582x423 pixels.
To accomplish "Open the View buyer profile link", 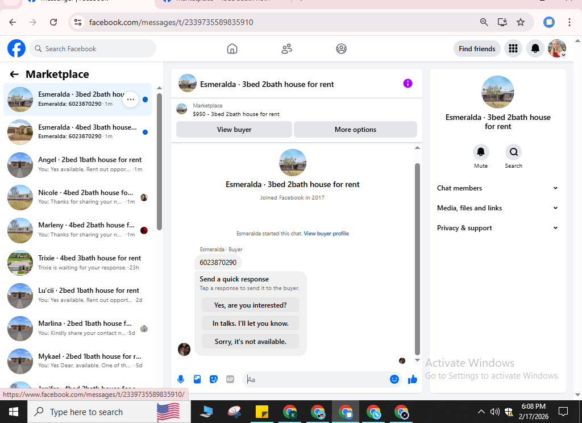I will [x=326, y=234].
